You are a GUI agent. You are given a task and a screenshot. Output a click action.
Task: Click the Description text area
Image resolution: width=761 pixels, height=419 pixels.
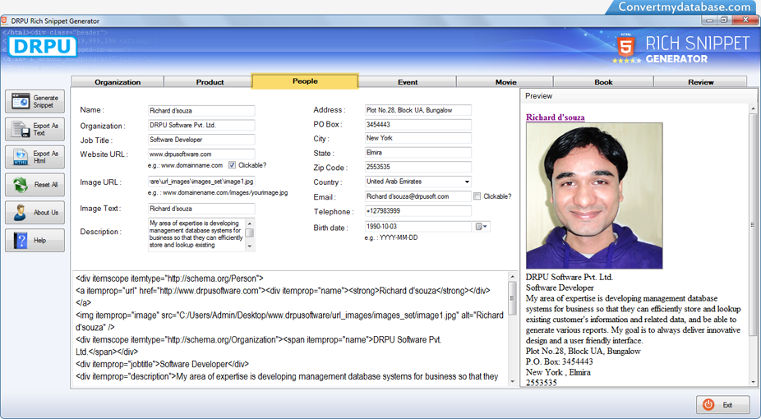[196, 234]
